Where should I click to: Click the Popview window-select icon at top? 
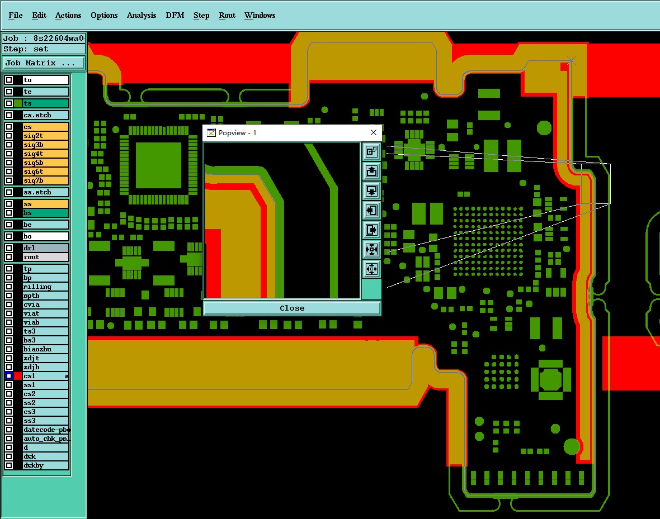click(371, 151)
